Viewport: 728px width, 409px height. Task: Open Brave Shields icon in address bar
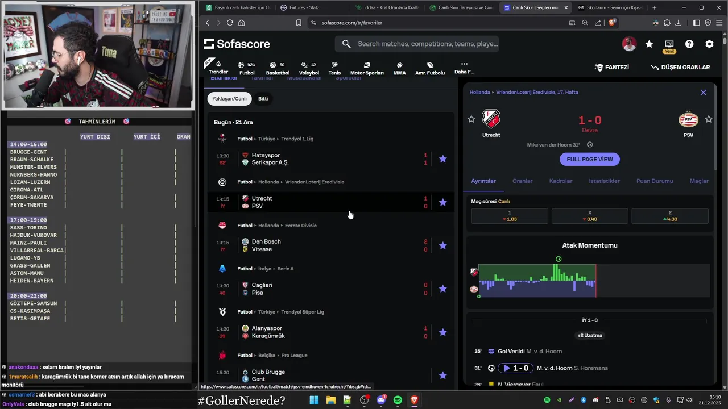pos(612,23)
